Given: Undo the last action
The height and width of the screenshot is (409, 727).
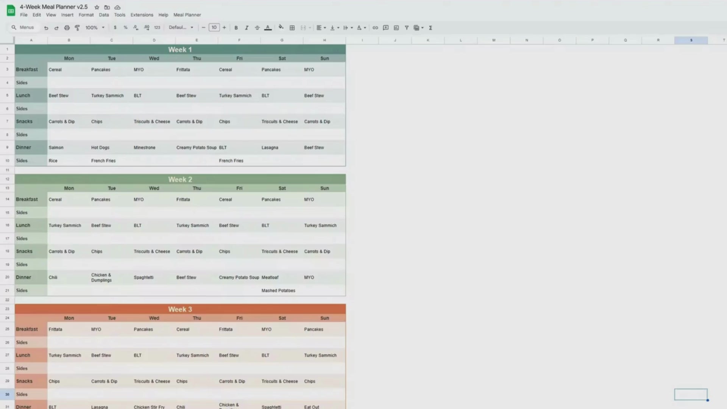Looking at the screenshot, I should pos(46,28).
